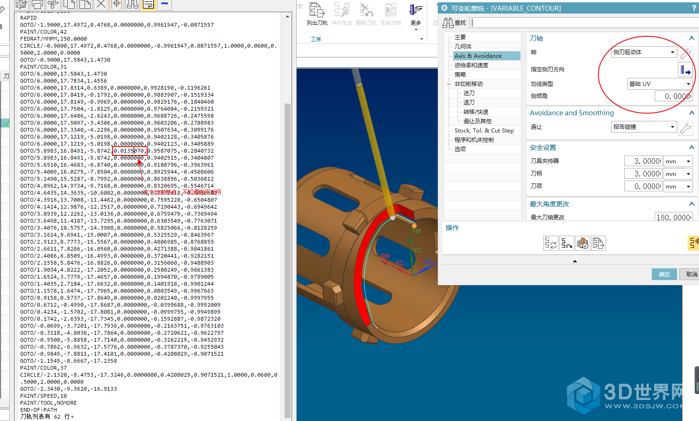Select 策略 in the dialog tree

(x=460, y=74)
